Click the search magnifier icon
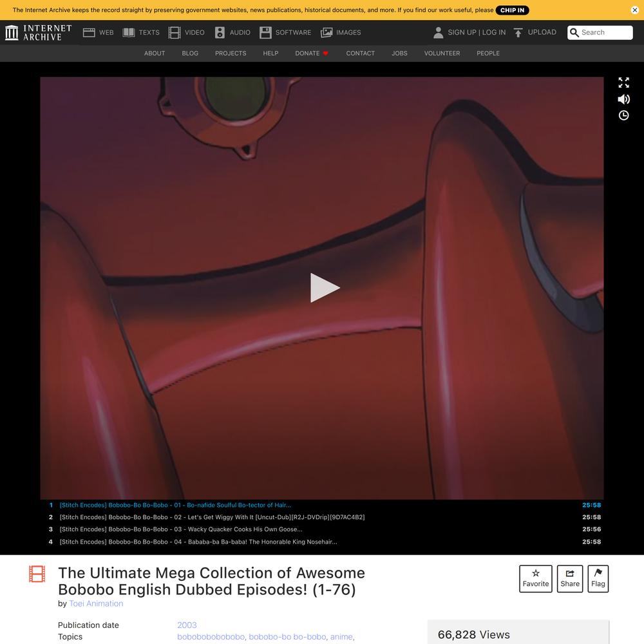Viewport: 644px width, 644px height. (x=574, y=32)
